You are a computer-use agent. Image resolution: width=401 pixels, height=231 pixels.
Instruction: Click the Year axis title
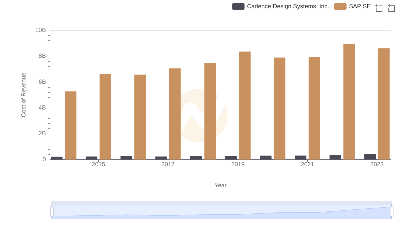pyautogui.click(x=220, y=185)
